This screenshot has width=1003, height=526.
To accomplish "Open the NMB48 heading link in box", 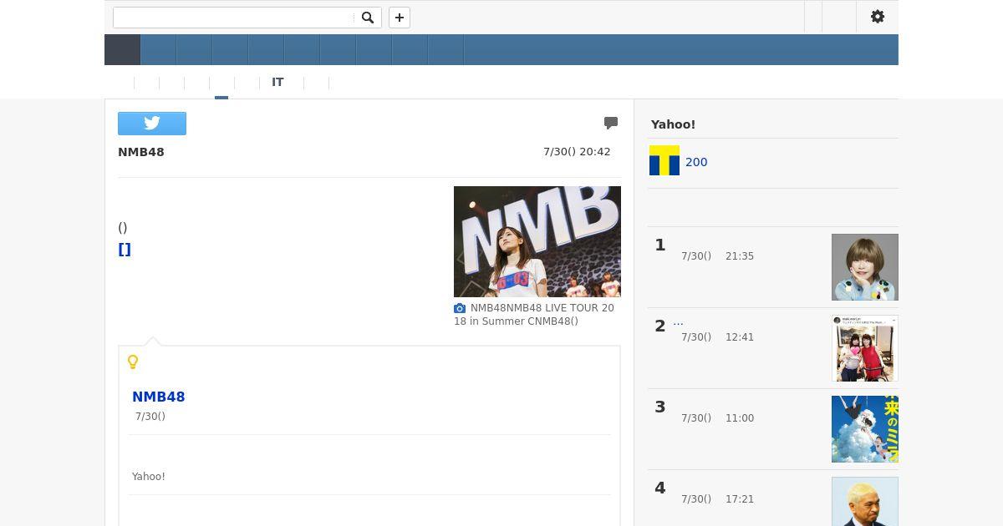I will click(x=159, y=397).
